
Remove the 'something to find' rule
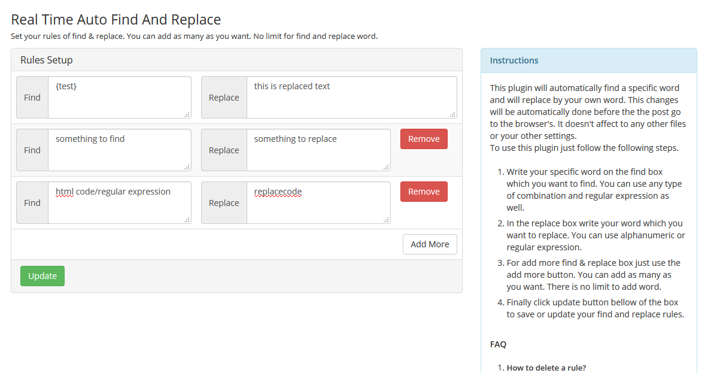(424, 139)
